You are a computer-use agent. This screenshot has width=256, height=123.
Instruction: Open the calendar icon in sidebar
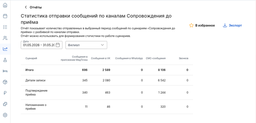click(5, 16)
